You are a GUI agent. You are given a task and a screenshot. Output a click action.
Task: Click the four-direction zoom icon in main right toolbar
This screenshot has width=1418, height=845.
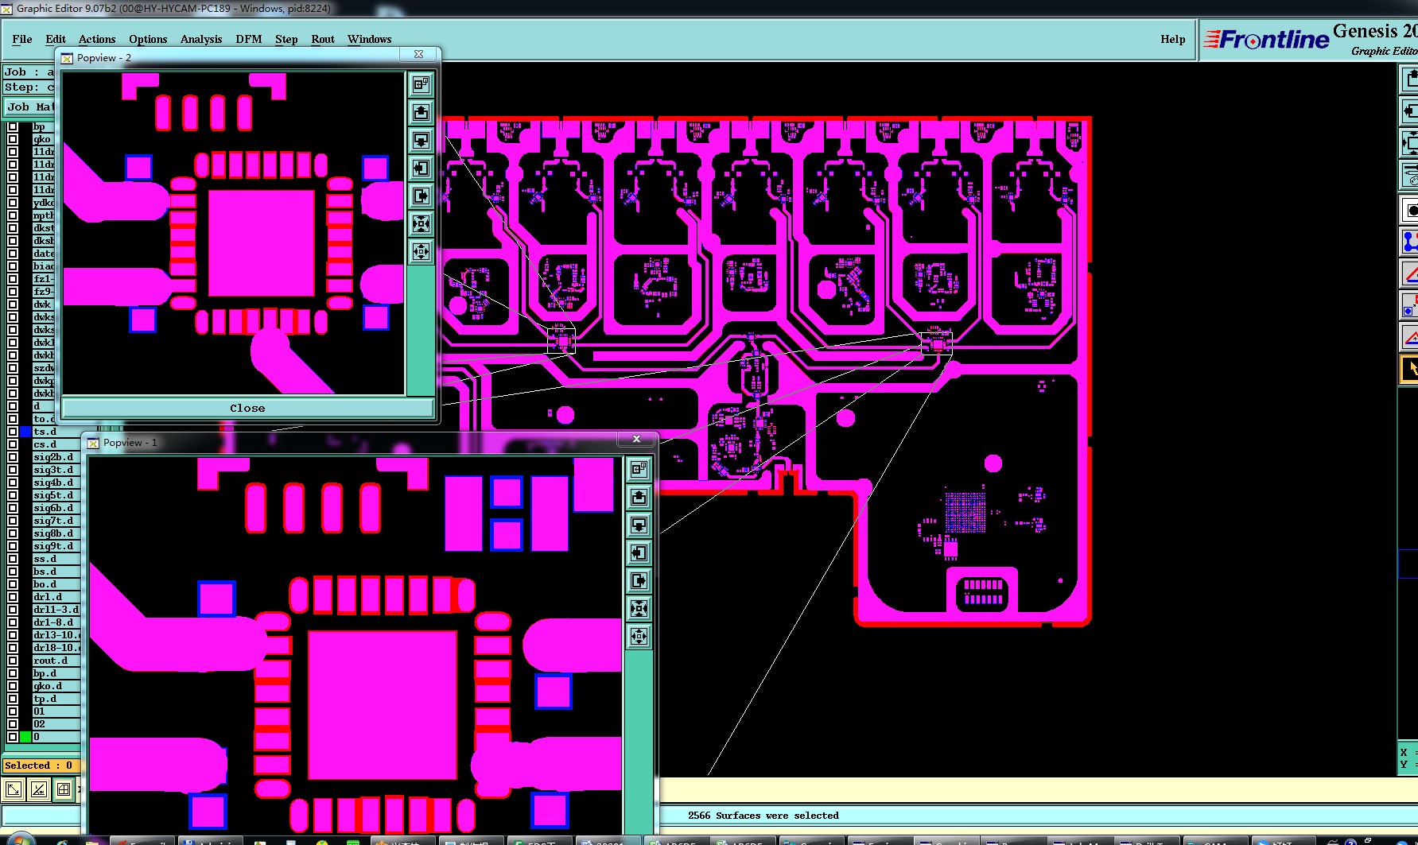click(x=1409, y=143)
